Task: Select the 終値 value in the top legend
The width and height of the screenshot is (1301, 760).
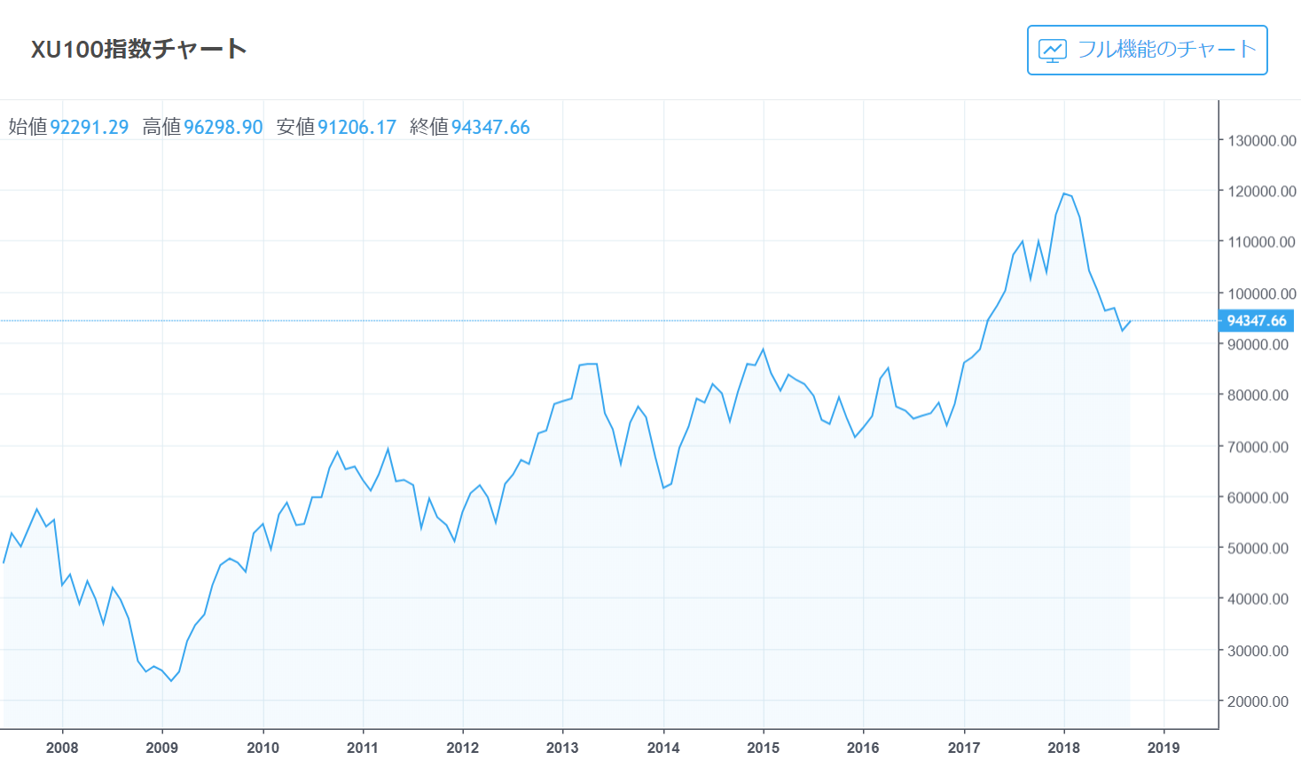Action: tap(490, 128)
